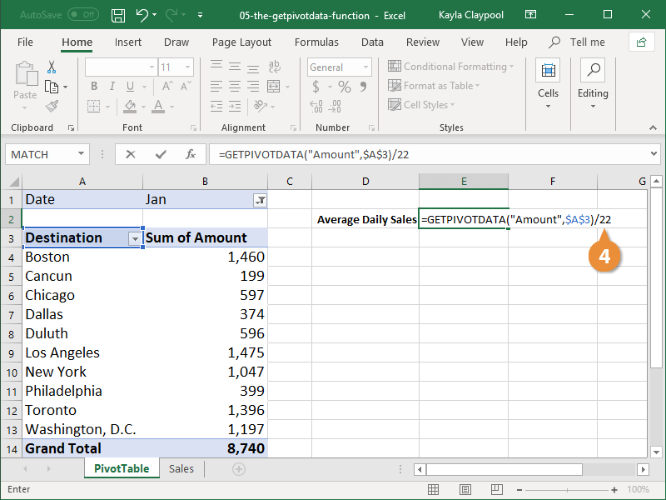Open Ribbon Display Options icon
This screenshot has height=500, width=666.
(x=530, y=15)
